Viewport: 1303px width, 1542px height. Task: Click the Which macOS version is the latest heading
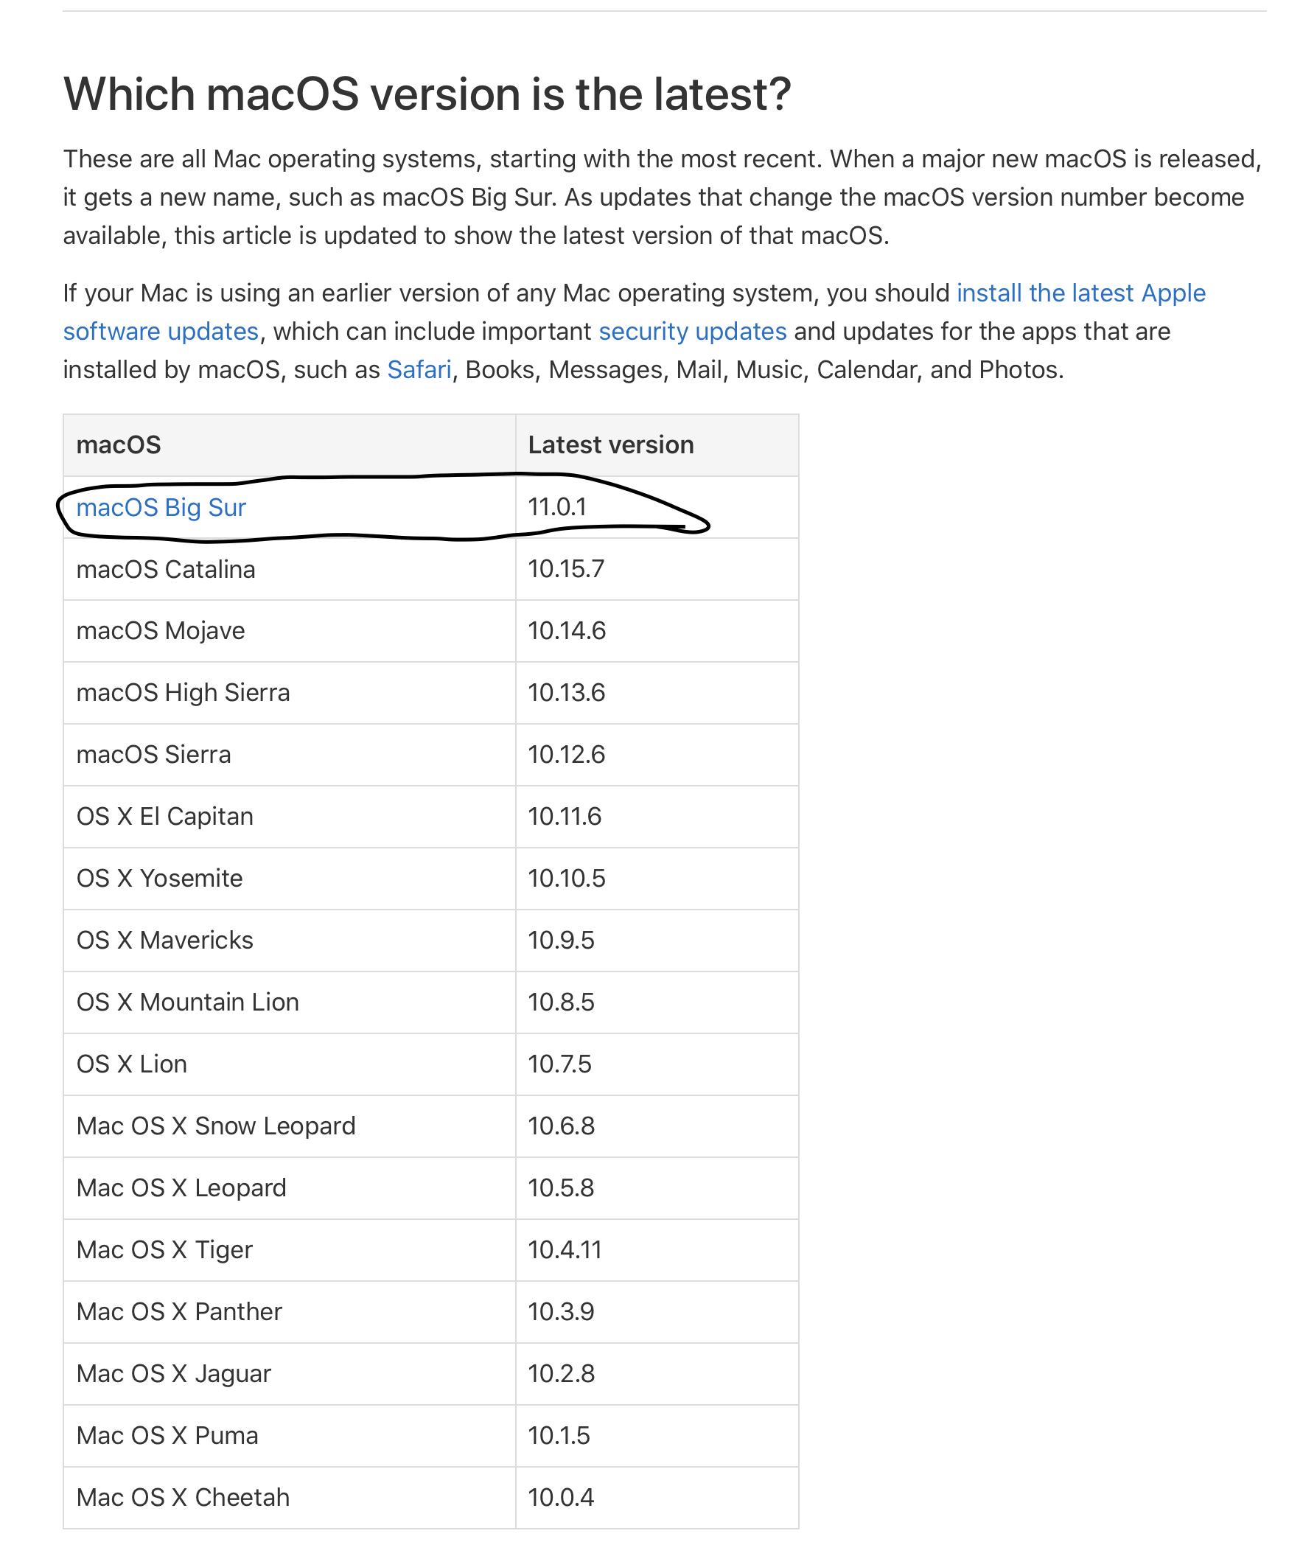point(427,94)
